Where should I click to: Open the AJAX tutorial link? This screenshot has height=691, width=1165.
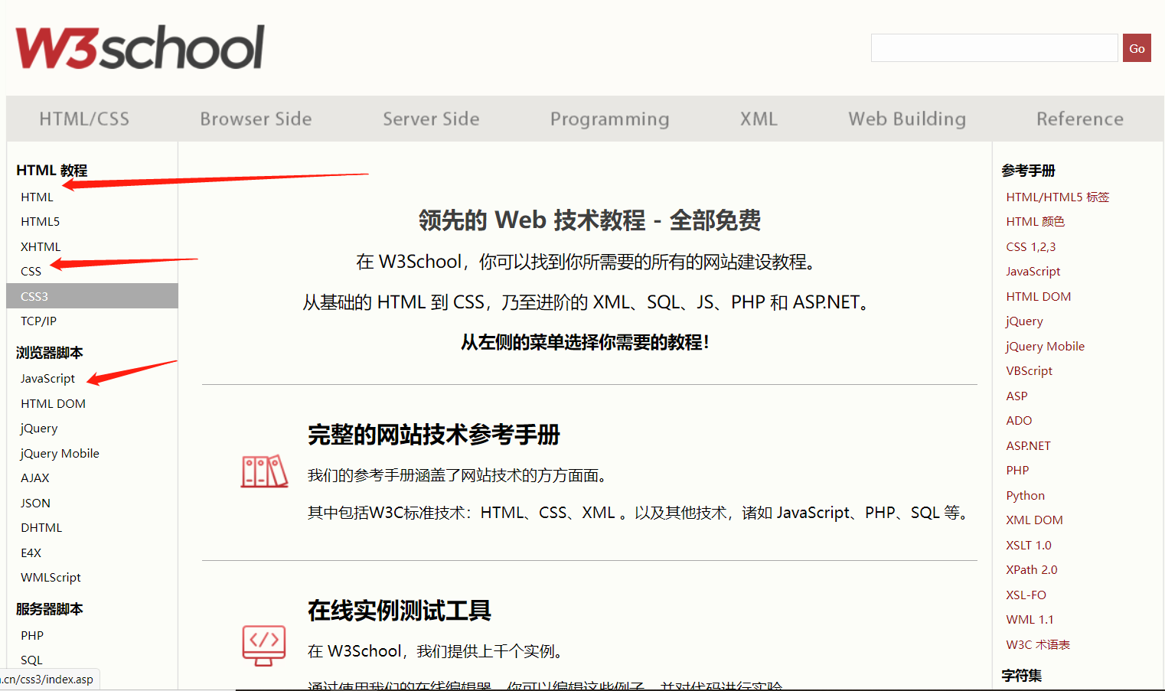pyautogui.click(x=35, y=478)
